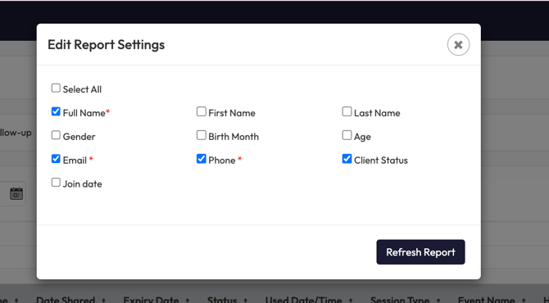Disable the Phone checkbox
Viewport: 549px width, 303px height.
click(202, 159)
